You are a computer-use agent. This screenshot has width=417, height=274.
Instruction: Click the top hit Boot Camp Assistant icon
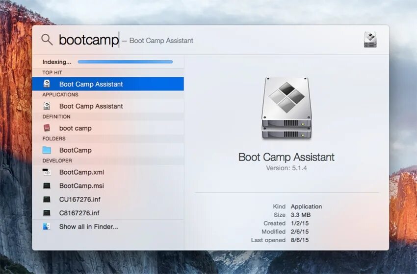pyautogui.click(x=47, y=84)
